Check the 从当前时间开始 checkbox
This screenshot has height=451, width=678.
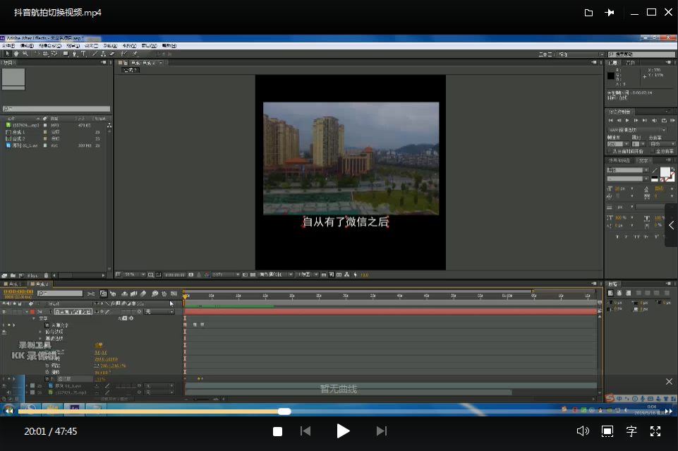pyautogui.click(x=610, y=151)
